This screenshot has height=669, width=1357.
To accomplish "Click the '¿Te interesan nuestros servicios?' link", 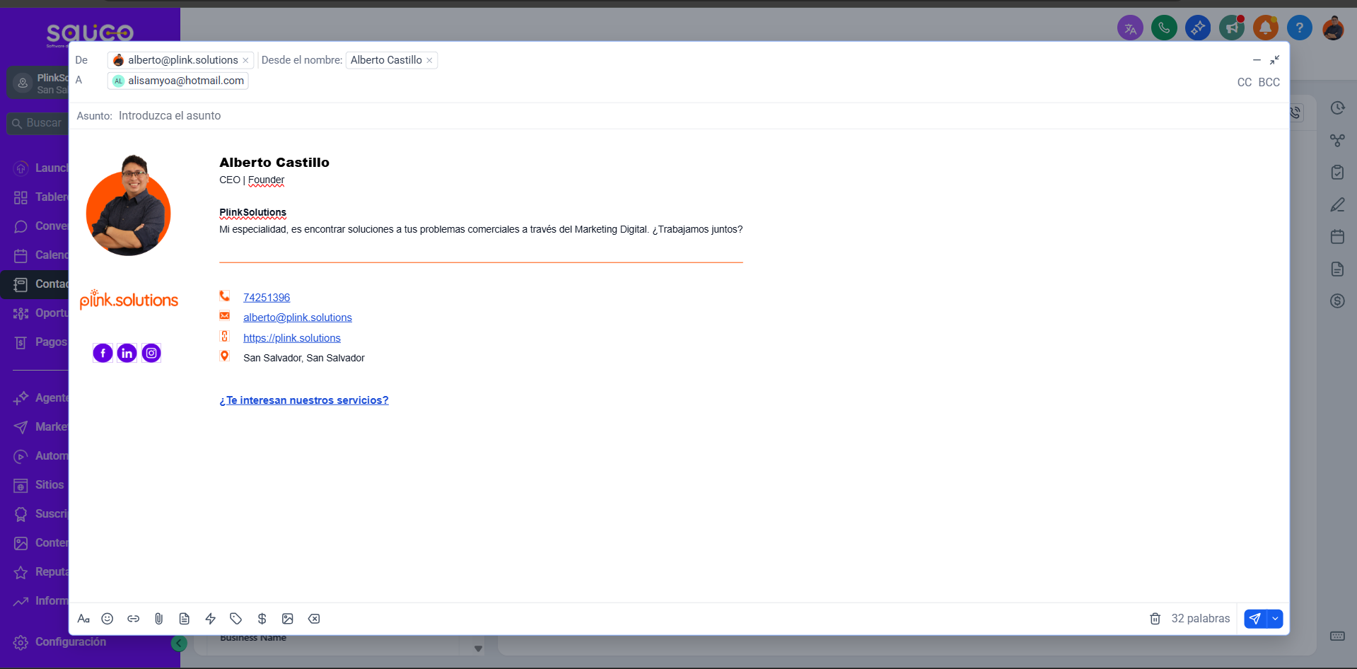I will pos(303,400).
